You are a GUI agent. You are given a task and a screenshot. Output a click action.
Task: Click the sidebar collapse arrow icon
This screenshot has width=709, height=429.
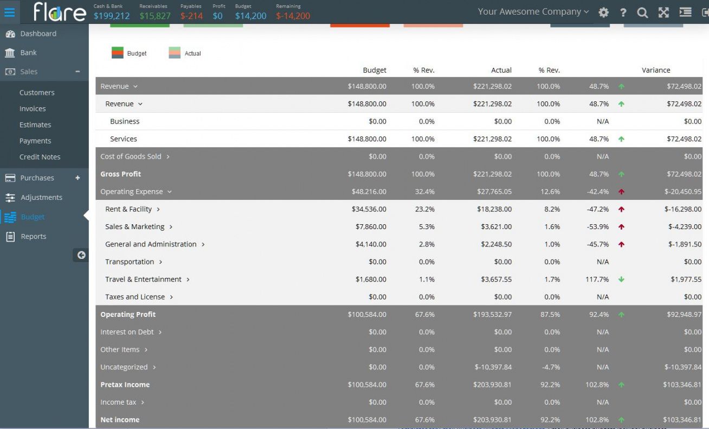pyautogui.click(x=81, y=255)
